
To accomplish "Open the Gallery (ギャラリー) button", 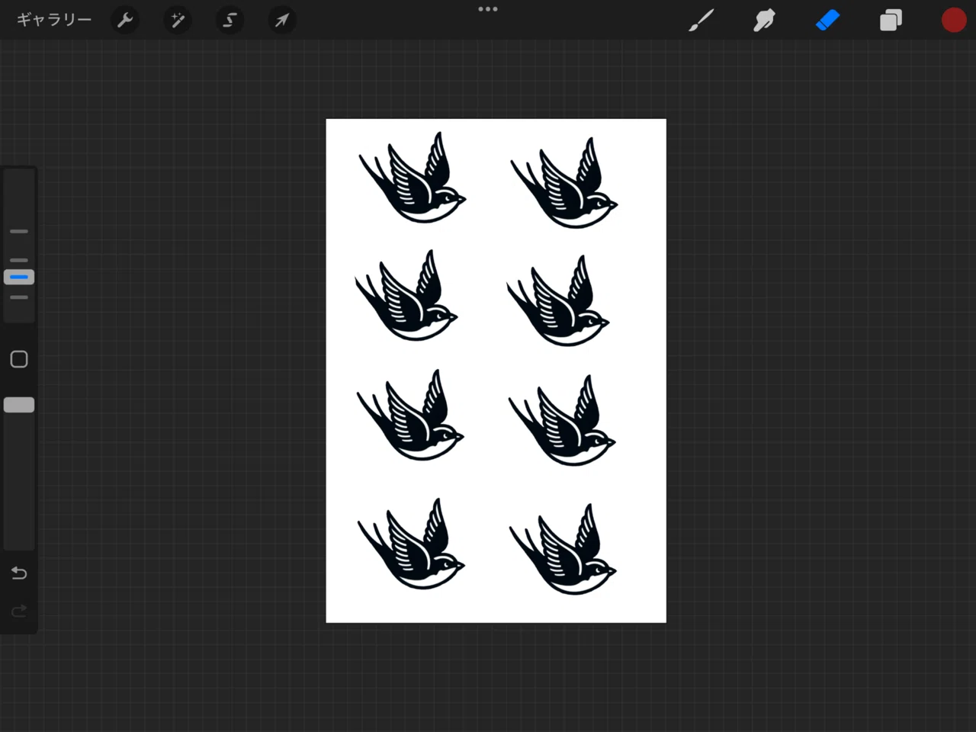I will [54, 20].
